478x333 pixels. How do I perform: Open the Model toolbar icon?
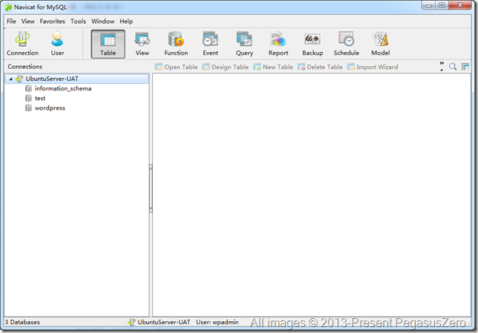click(x=381, y=44)
